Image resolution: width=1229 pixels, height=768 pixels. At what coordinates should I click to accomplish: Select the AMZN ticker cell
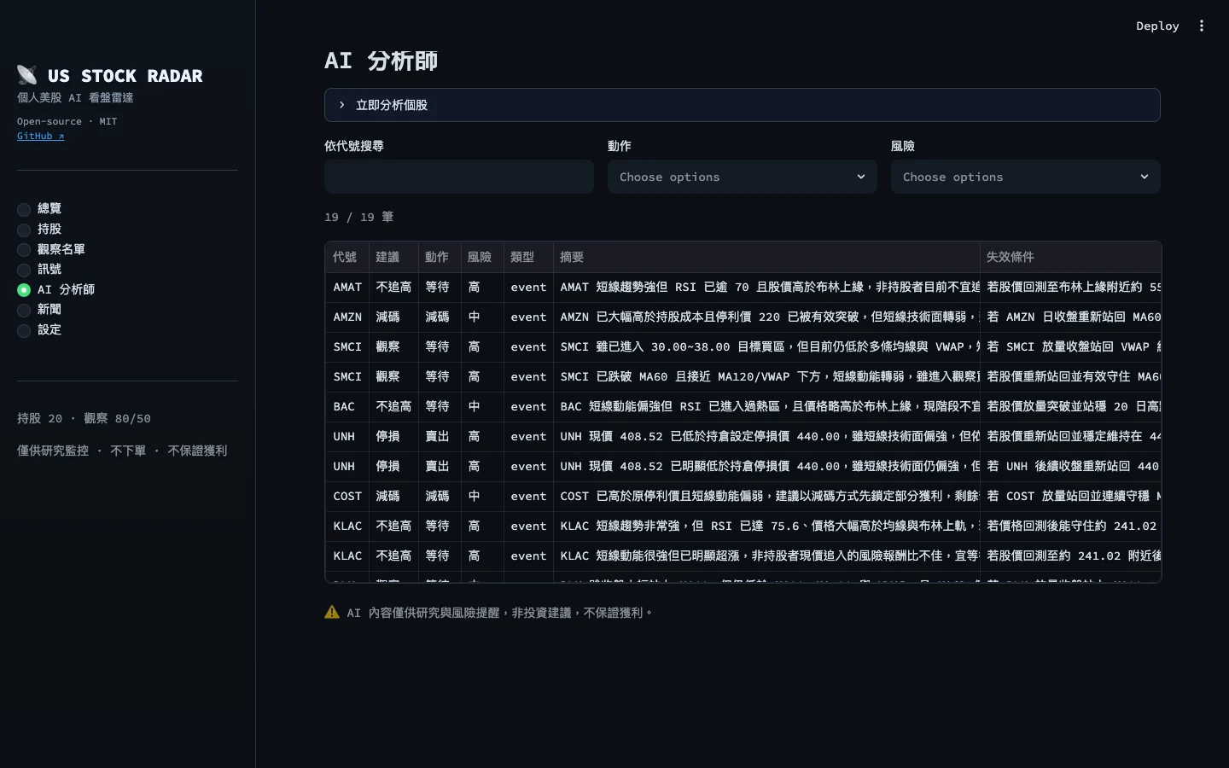click(347, 317)
